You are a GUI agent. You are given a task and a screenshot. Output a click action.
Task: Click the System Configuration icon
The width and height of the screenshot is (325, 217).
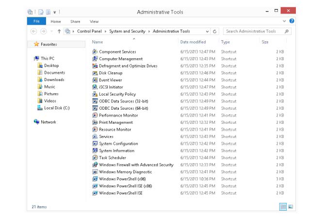click(95, 143)
